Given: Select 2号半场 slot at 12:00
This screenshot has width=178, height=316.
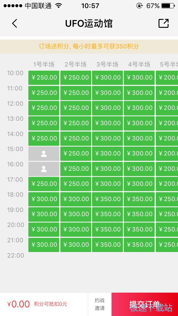Looking at the screenshot, I should point(76,108).
